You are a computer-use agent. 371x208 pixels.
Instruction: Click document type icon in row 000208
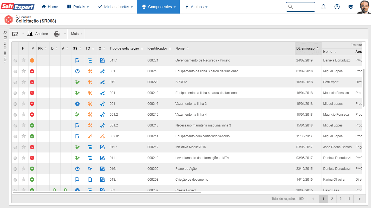[x=90, y=180]
